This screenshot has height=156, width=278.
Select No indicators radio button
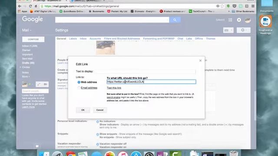click(x=97, y=121)
